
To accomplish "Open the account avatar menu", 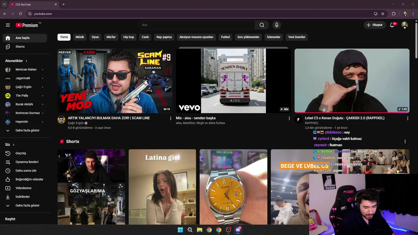I will tap(405, 25).
